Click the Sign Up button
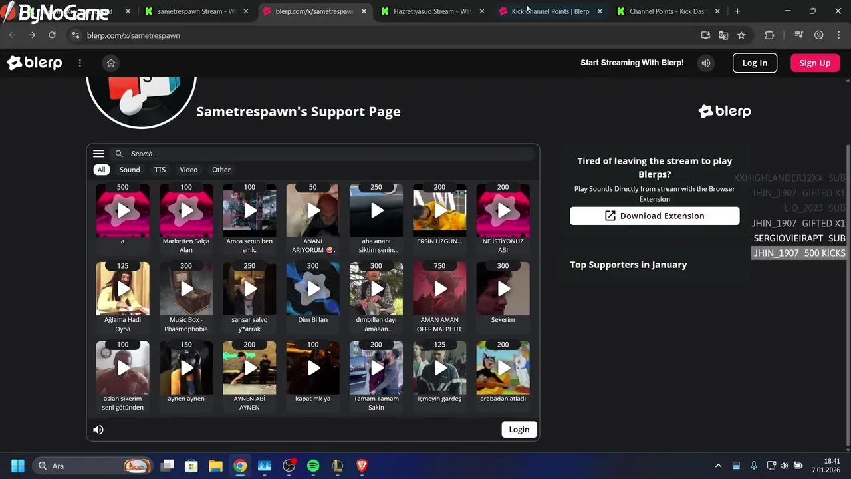The image size is (851, 479). [815, 63]
